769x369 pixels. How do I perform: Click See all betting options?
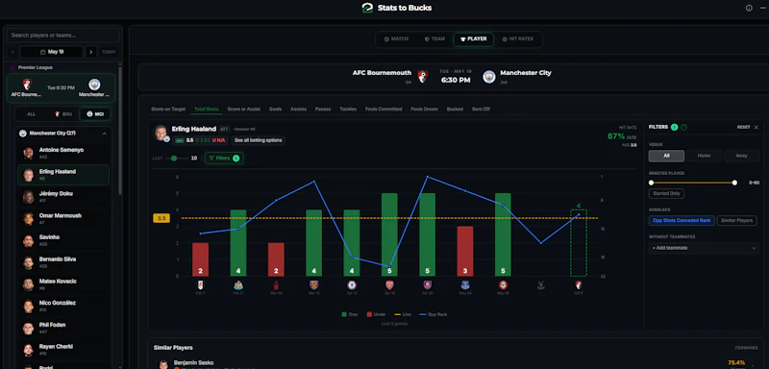(x=258, y=140)
